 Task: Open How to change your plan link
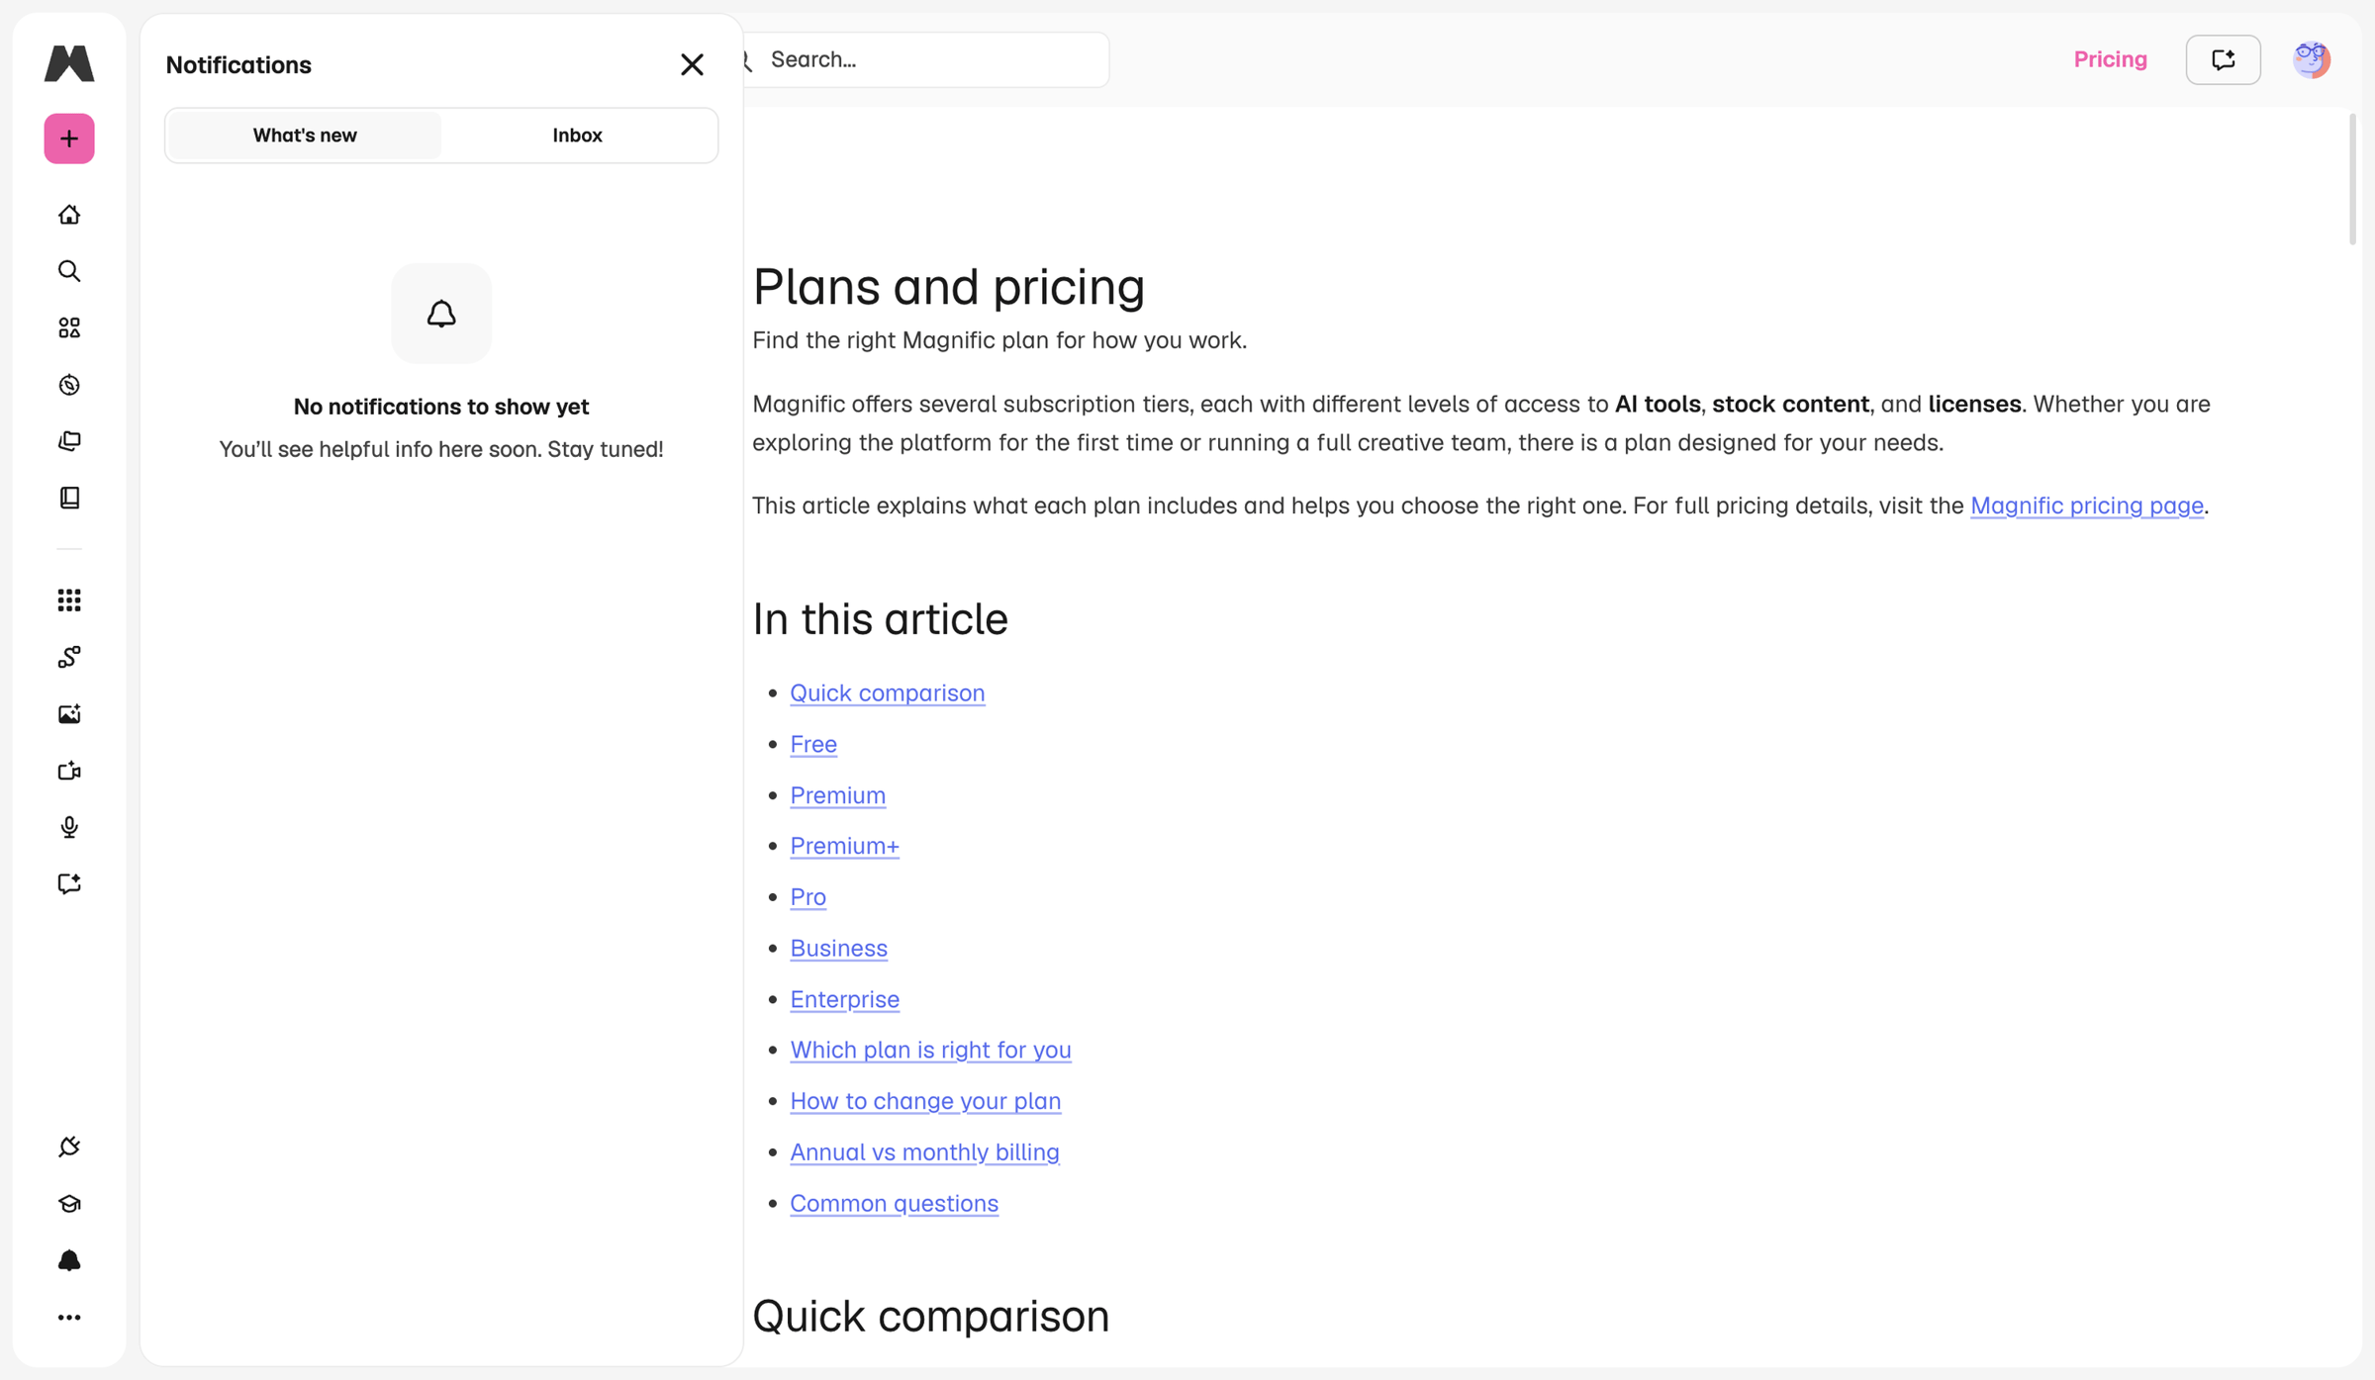pyautogui.click(x=925, y=1101)
